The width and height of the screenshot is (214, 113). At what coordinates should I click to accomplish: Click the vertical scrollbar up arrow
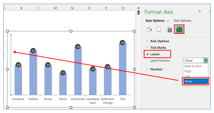[139, 8]
